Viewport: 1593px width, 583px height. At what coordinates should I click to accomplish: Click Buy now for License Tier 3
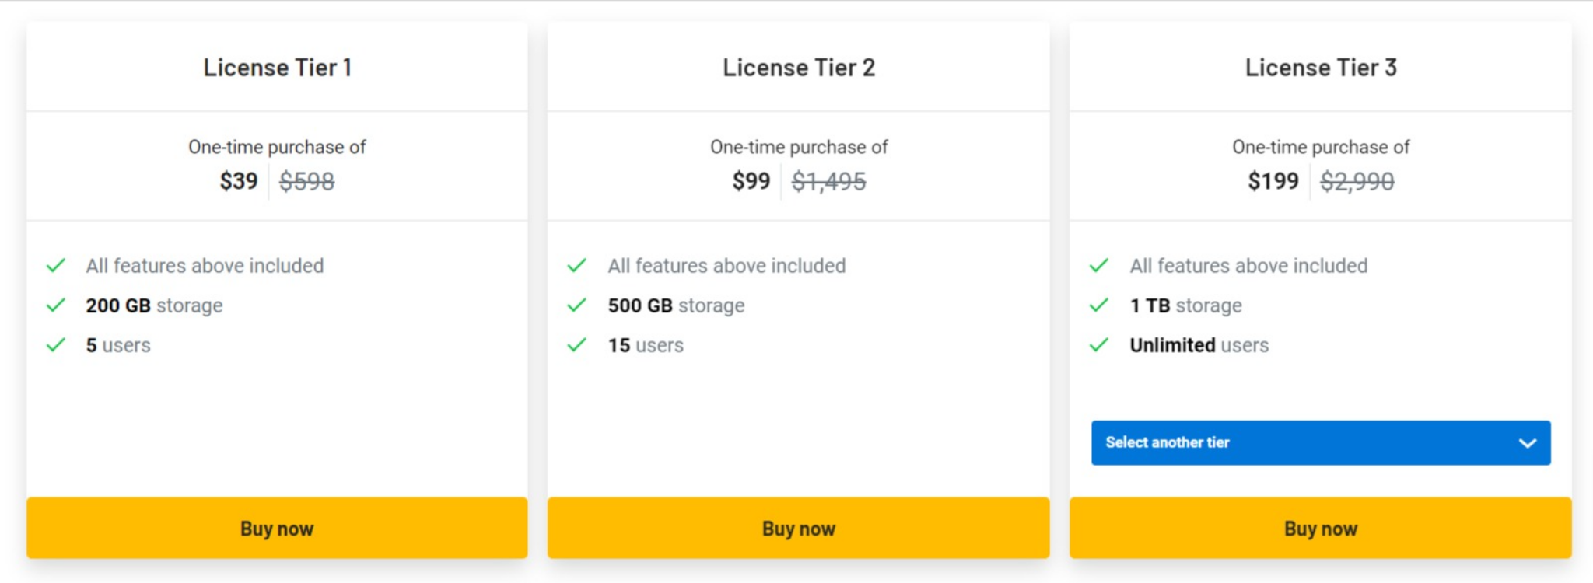pyautogui.click(x=1321, y=528)
